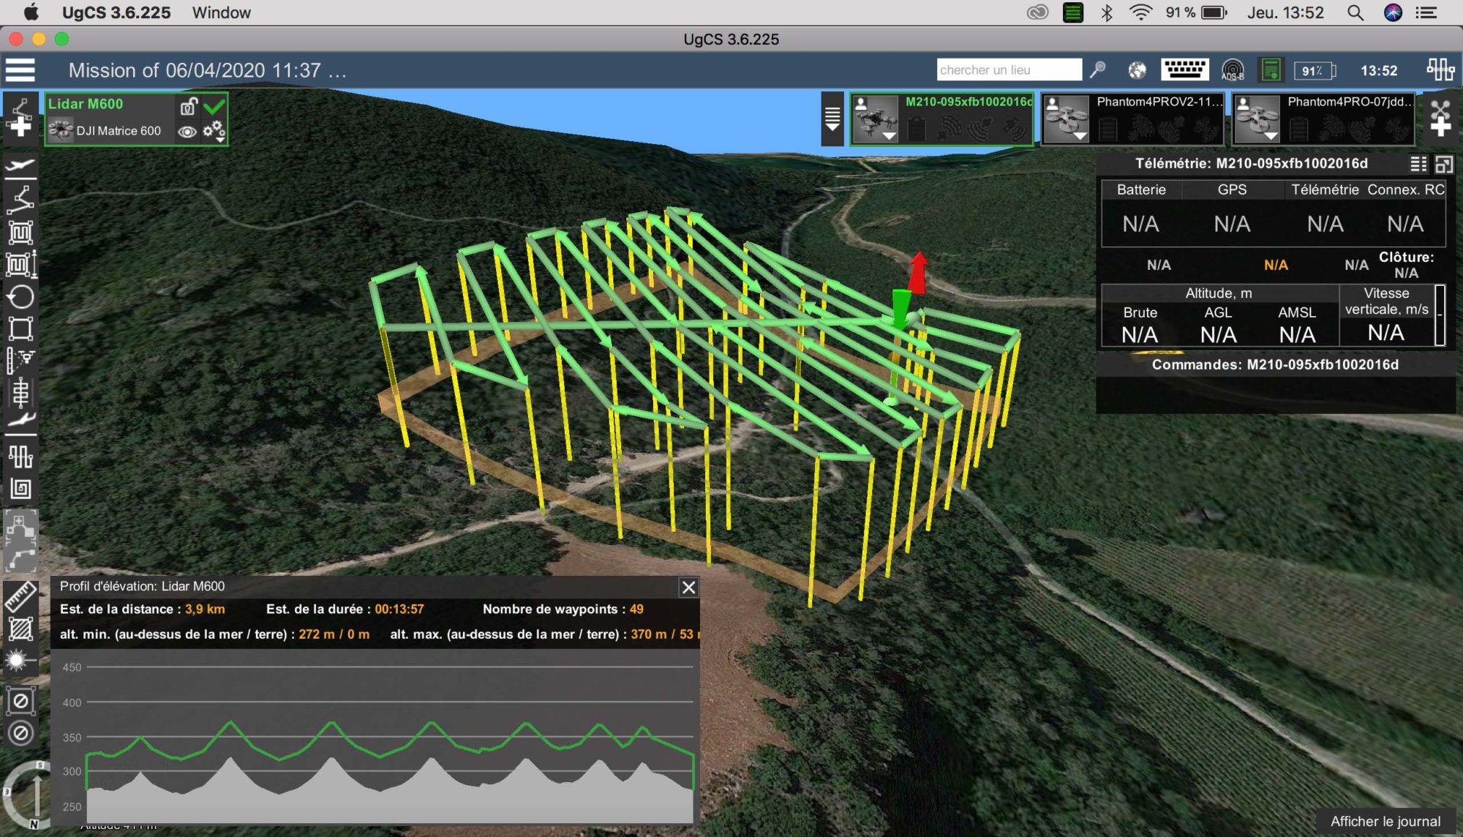Select the Landing tool

pos(20,420)
